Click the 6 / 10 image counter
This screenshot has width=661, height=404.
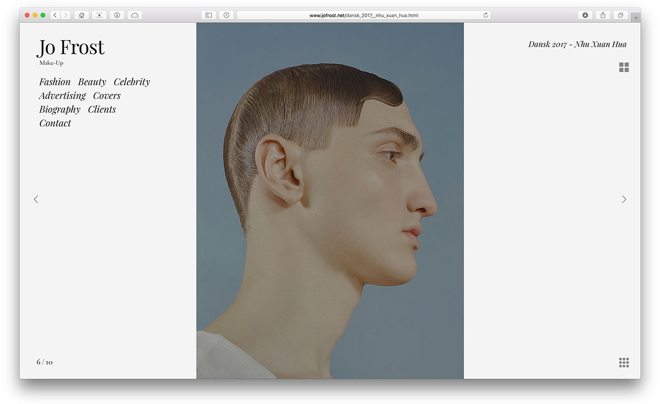pyautogui.click(x=45, y=362)
